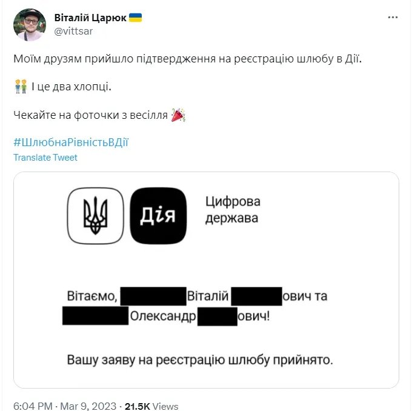This screenshot has width=412, height=411.
Task: Click the line Чекайте на фоточки з весілля
Action: [90, 115]
